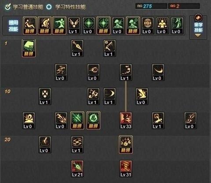Enable the 学习普通技能 checkbox
The width and height of the screenshot is (211, 183).
pos(7,7)
